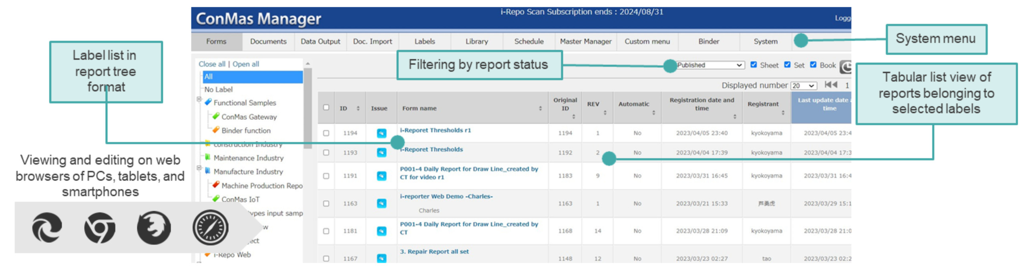Sort by REV using its sort arrows
The height and width of the screenshot is (270, 1025).
click(x=605, y=113)
